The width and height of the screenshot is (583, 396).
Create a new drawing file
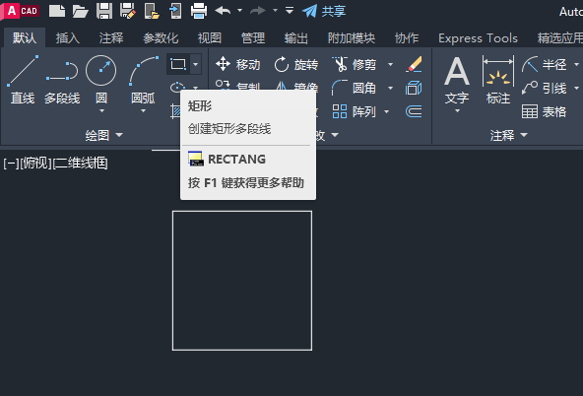click(x=57, y=11)
